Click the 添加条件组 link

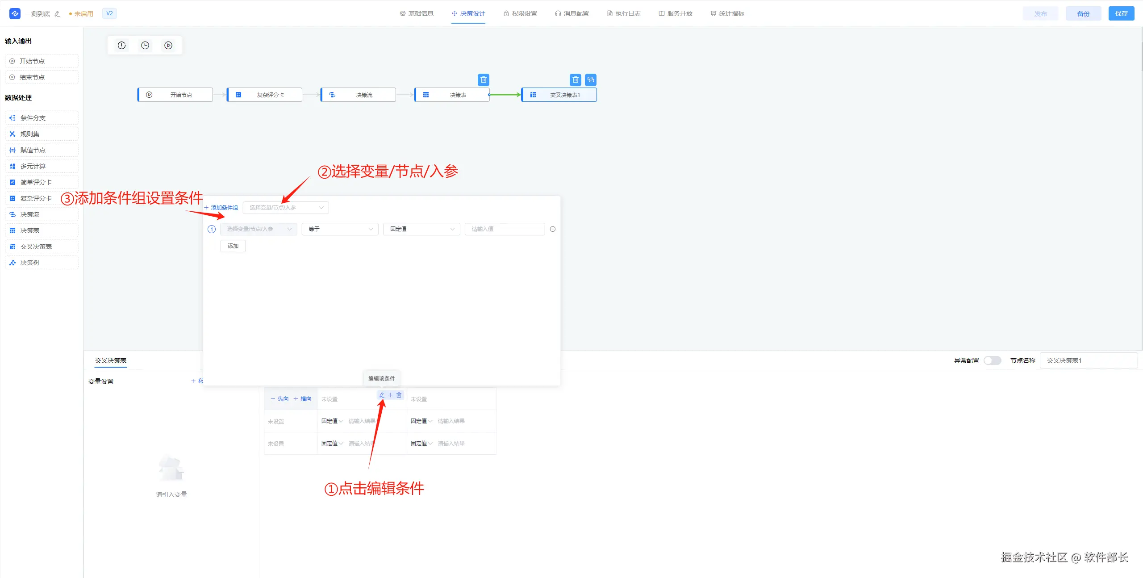[x=221, y=208]
